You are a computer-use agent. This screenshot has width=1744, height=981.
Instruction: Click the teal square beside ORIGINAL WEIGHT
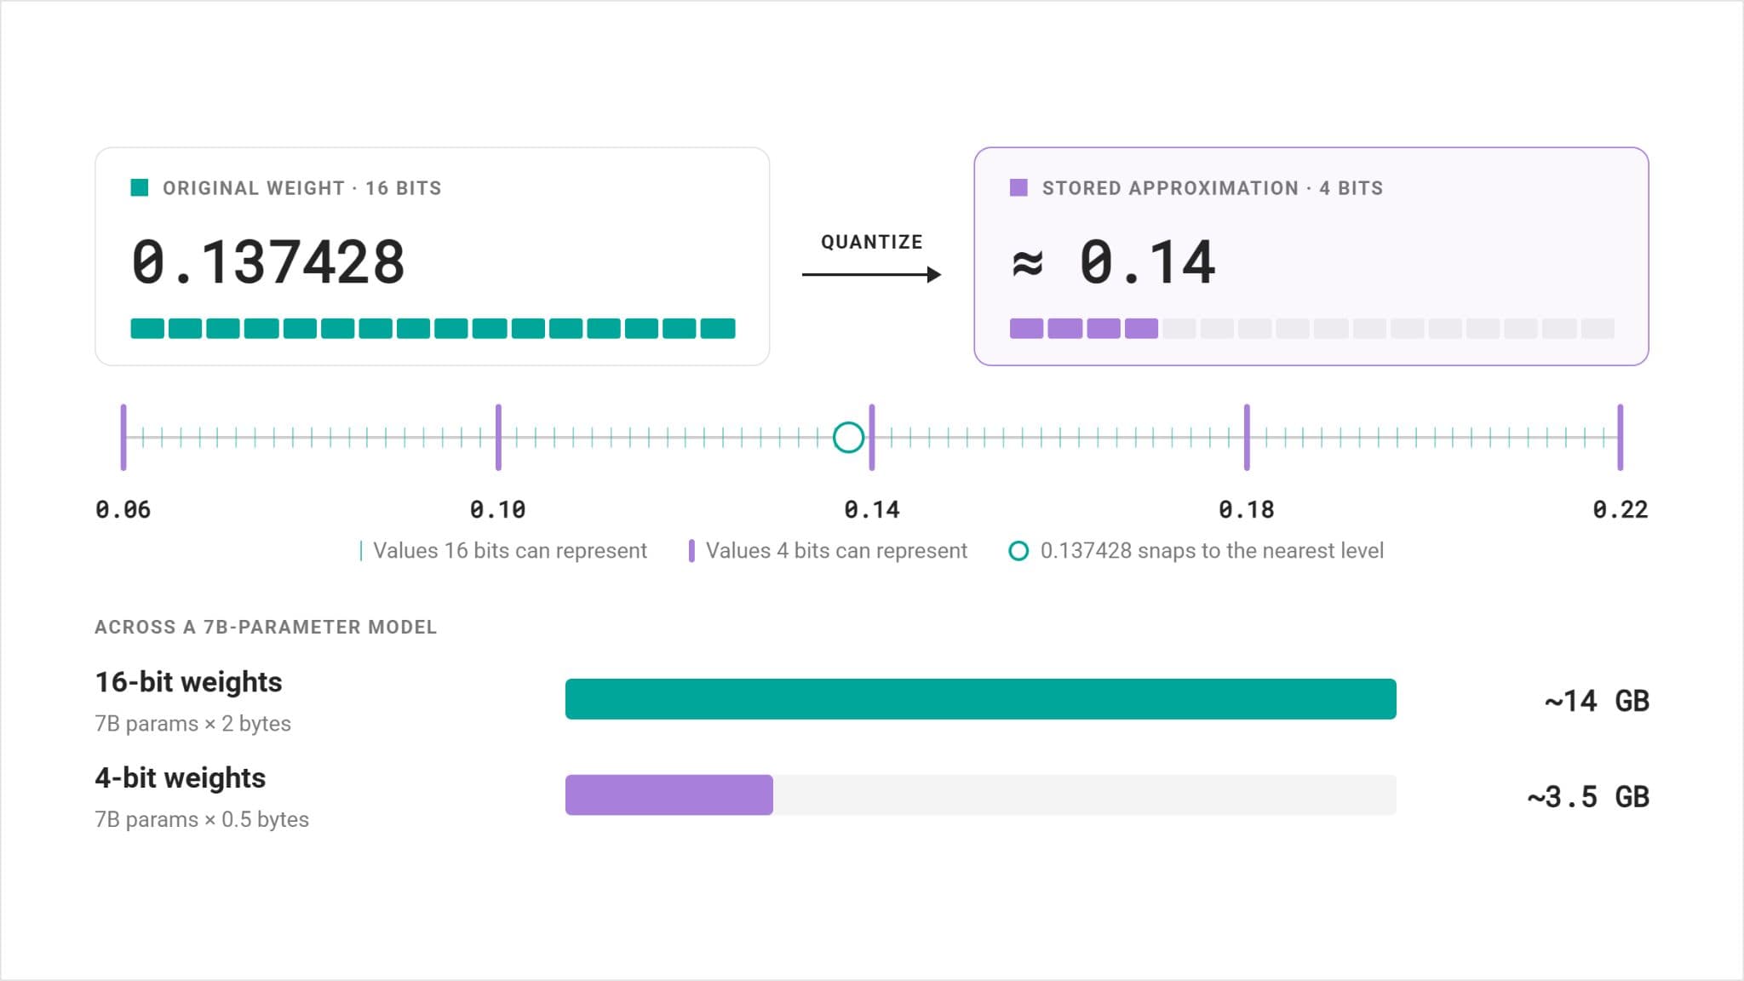(x=140, y=187)
